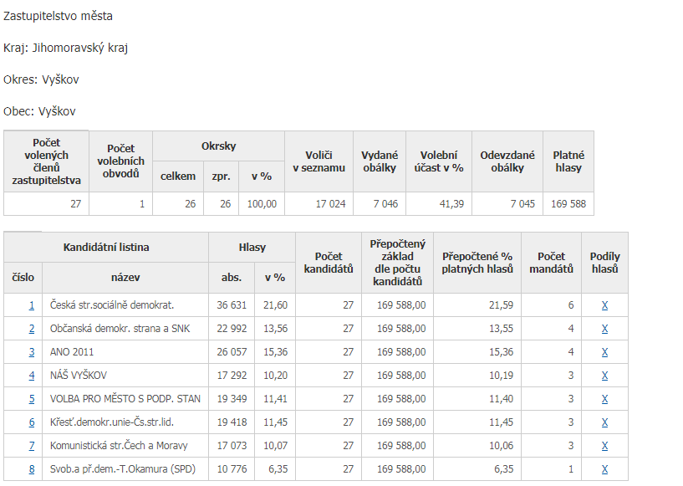The height and width of the screenshot is (486, 683).
Task: Click the 21,60 percent cell
Action: click(275, 305)
